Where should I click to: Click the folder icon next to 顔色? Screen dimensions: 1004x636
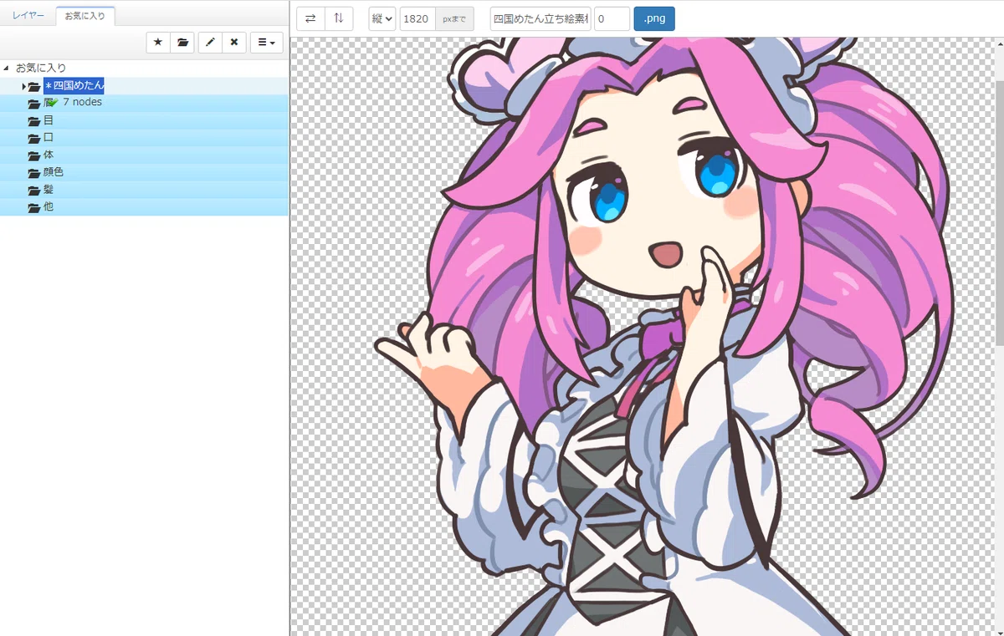click(34, 173)
